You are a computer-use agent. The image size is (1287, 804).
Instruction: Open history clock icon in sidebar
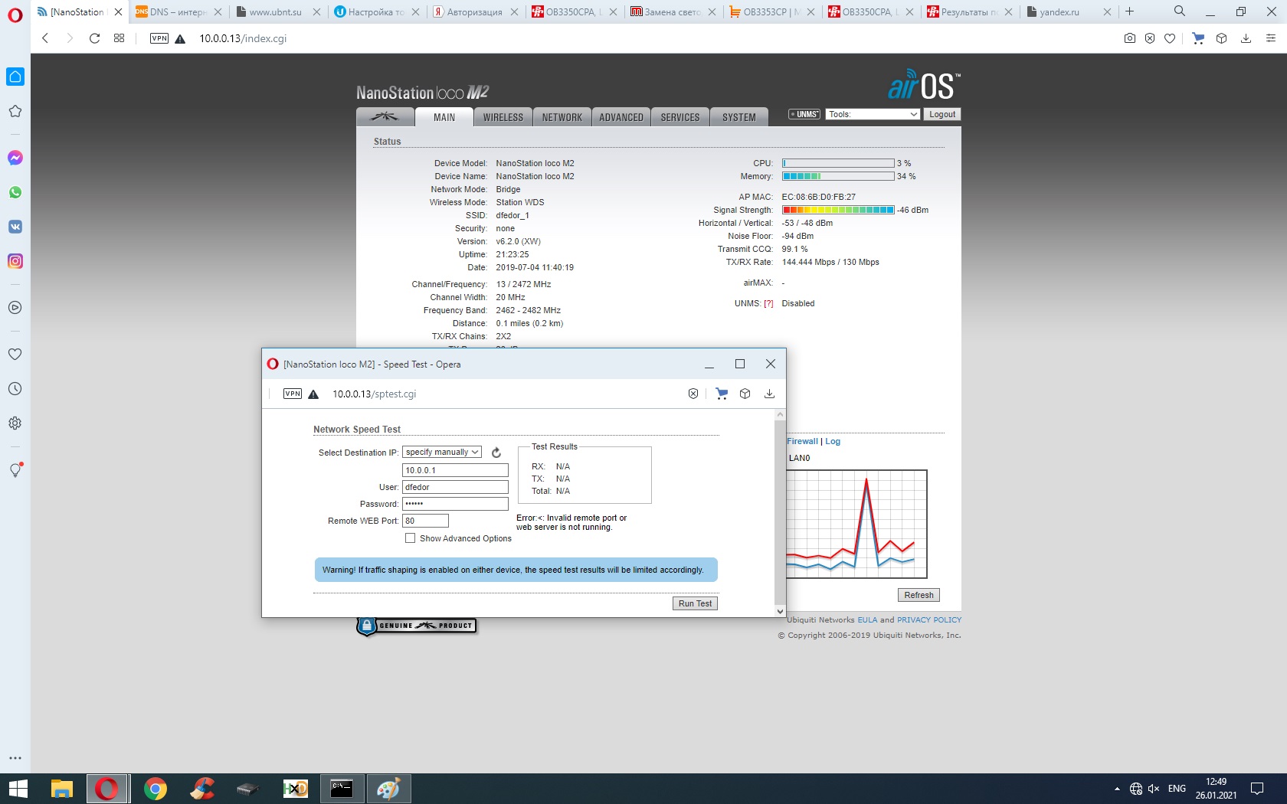tap(15, 389)
